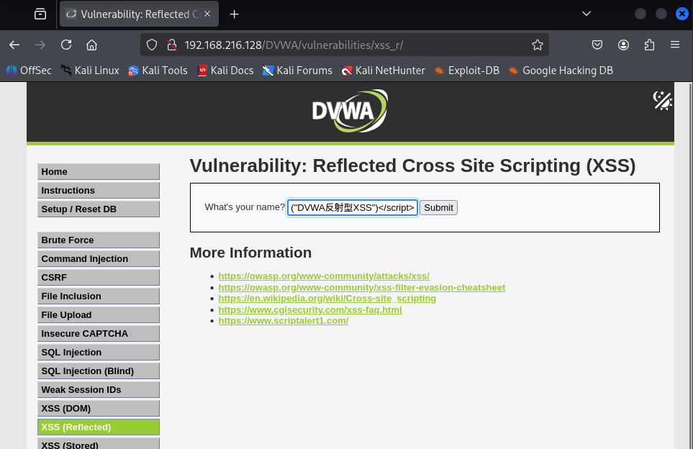Open the Kali Linux bookmark

[x=90, y=71]
